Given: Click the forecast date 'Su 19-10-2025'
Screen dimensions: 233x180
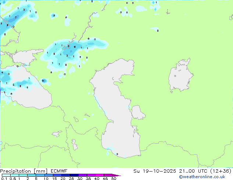Looking at the screenshot, I should [155, 171].
